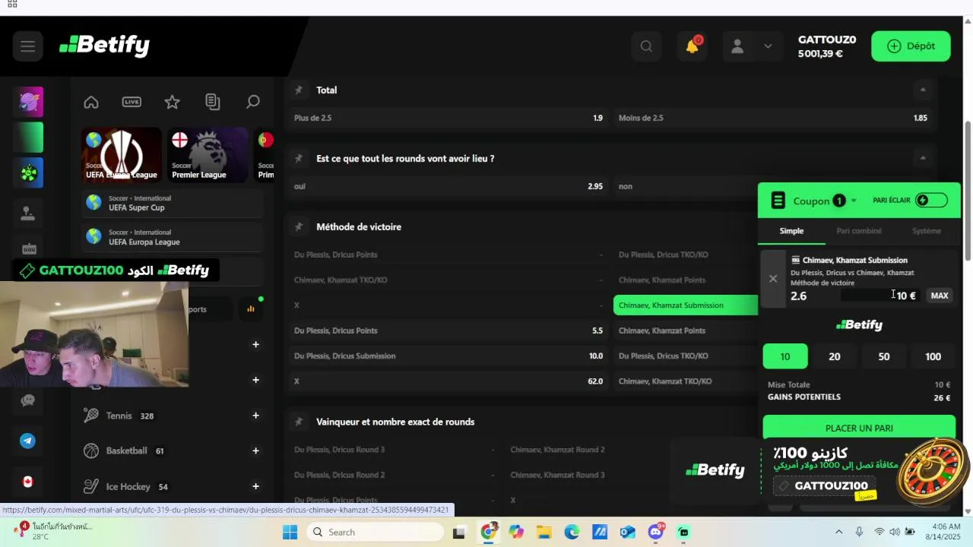
Task: Remove Chimaev Submission bet from coupon
Action: [x=773, y=279]
